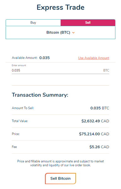
Task: Click the Sell Bitcoin button
Action: point(60,178)
